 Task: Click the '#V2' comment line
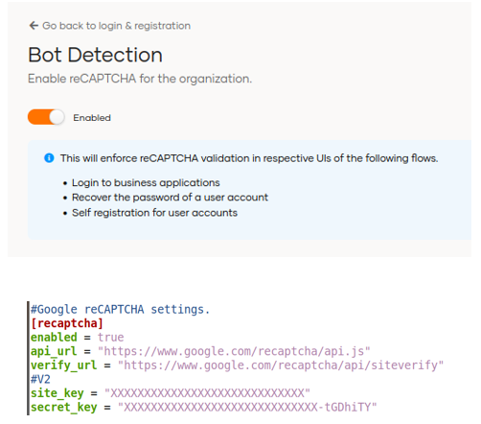(40, 379)
